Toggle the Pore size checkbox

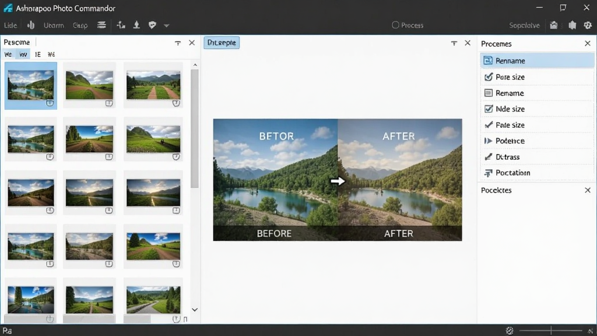tap(489, 77)
